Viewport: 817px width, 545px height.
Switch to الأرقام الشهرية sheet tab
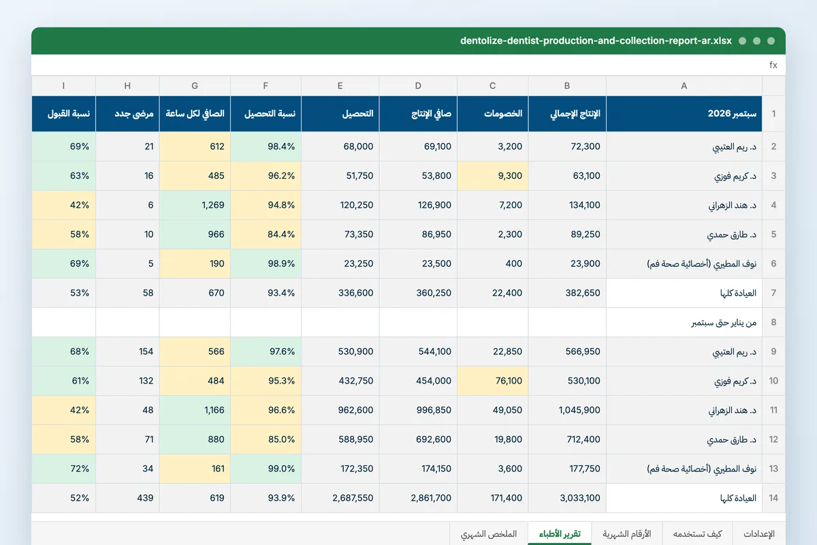627,533
